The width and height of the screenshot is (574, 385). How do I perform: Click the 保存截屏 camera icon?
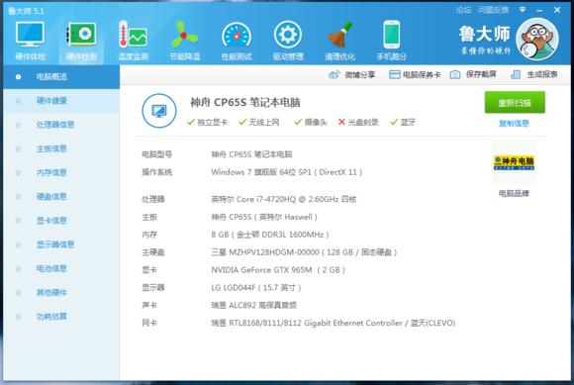coord(454,74)
